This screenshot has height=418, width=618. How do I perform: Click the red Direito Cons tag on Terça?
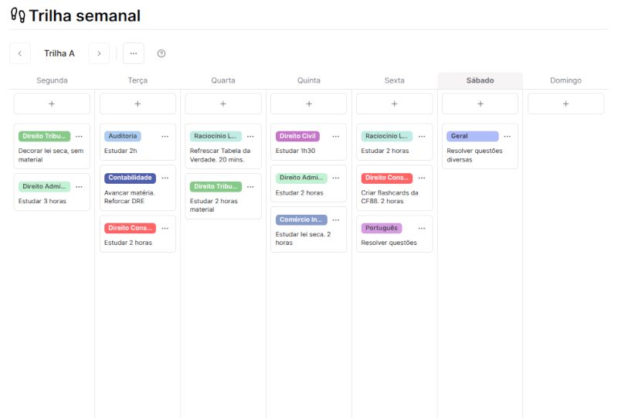coord(130,228)
